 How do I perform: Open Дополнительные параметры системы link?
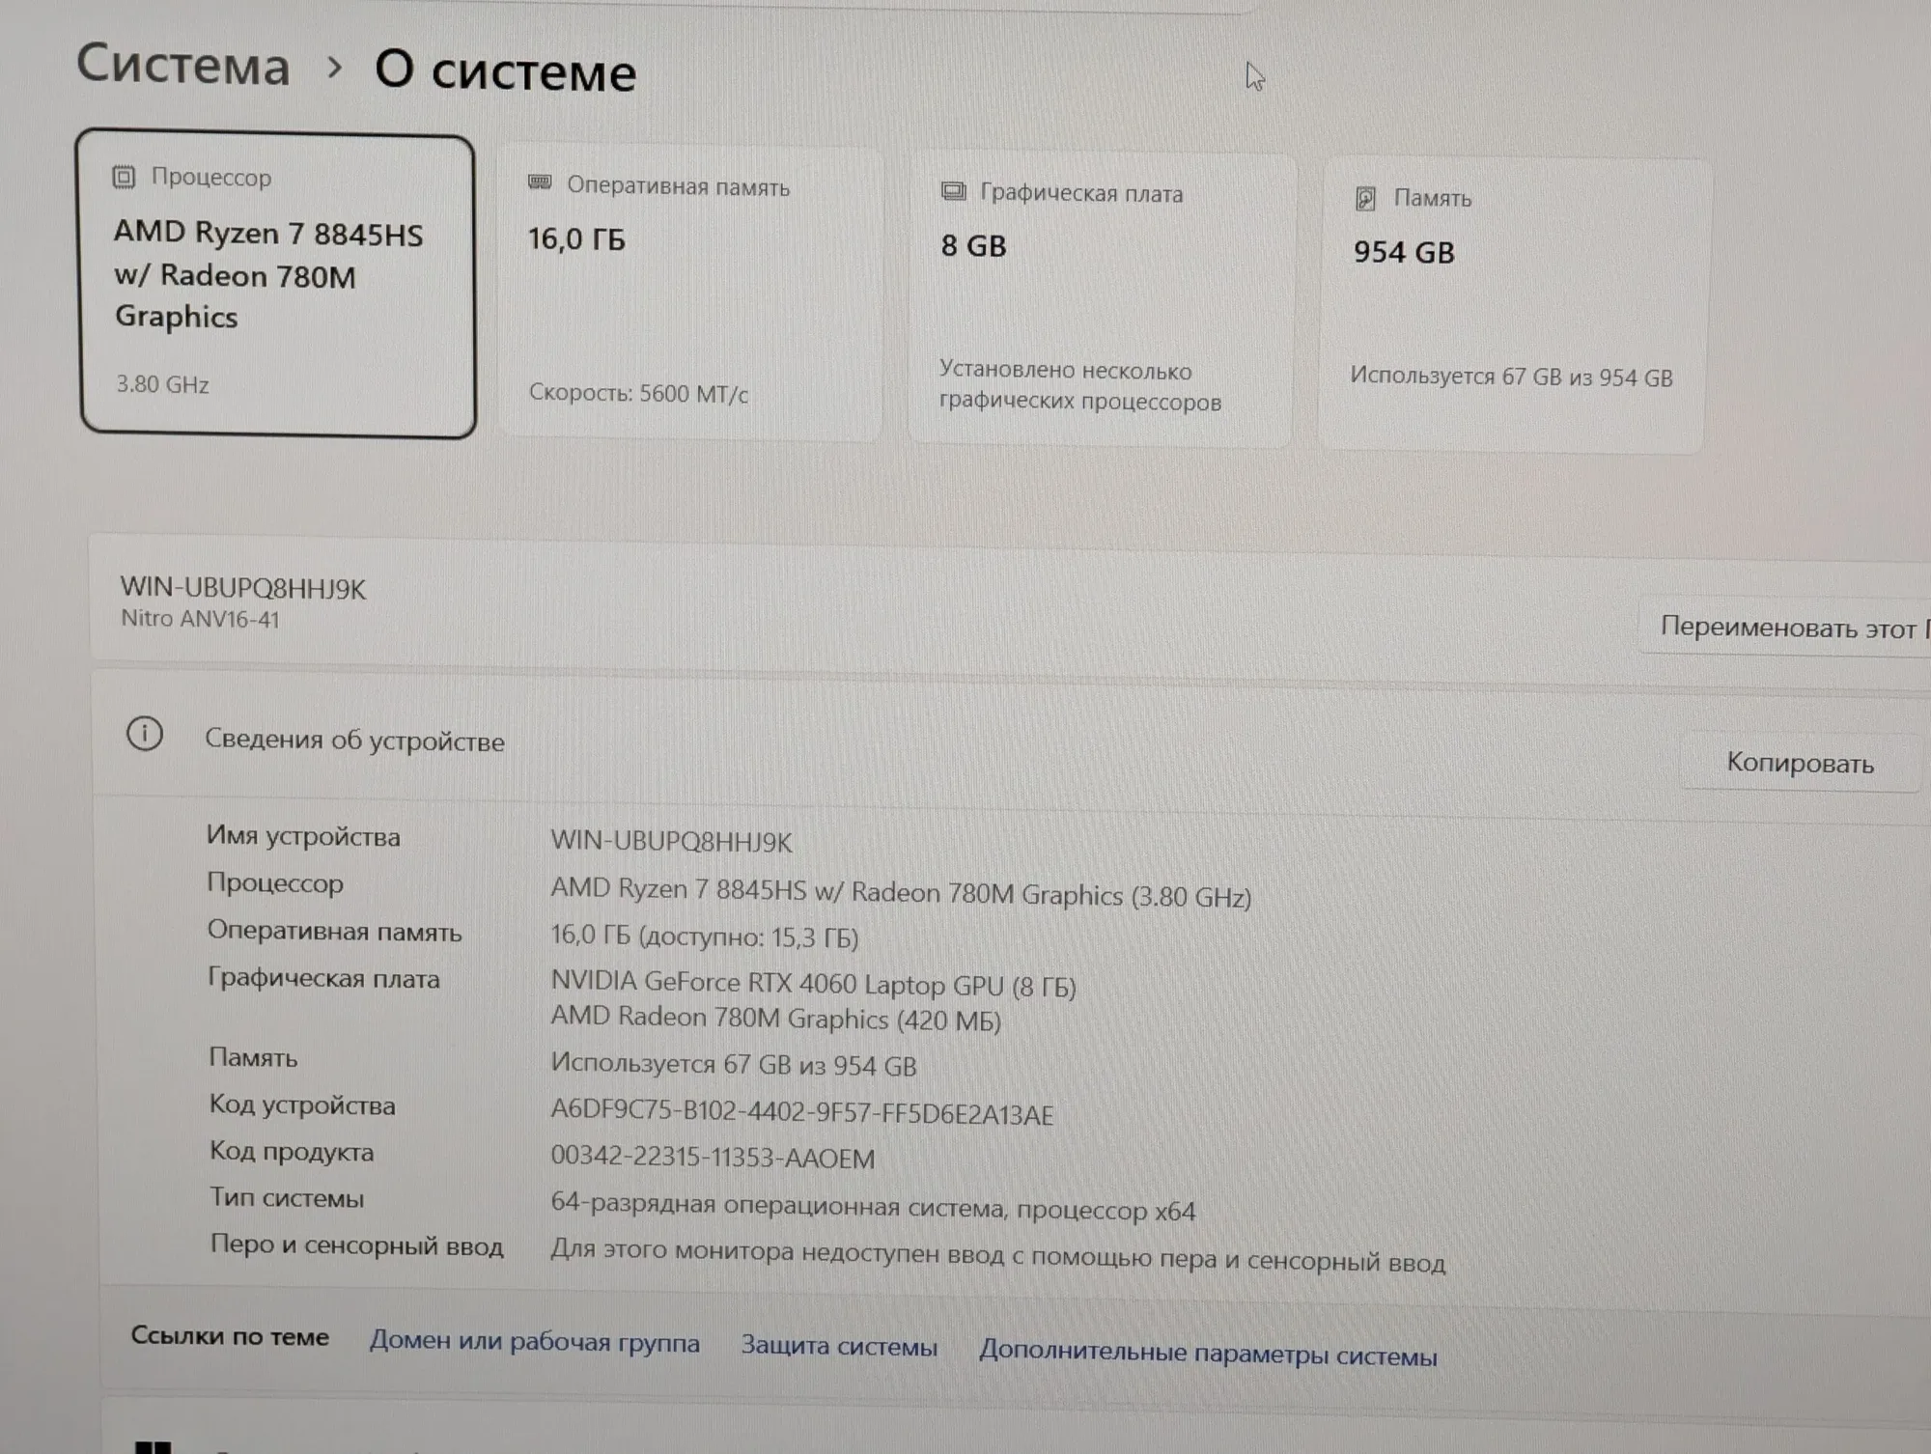coord(1208,1353)
